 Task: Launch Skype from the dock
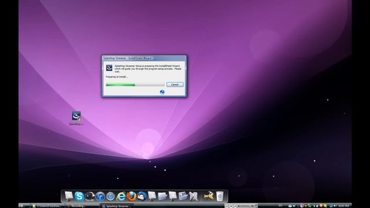[x=79, y=196]
